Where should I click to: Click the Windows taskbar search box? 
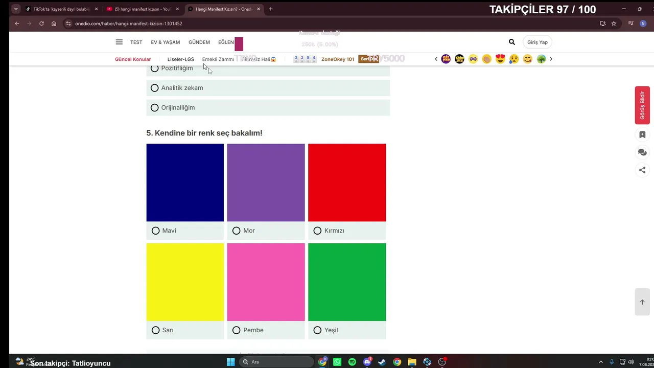(276, 362)
